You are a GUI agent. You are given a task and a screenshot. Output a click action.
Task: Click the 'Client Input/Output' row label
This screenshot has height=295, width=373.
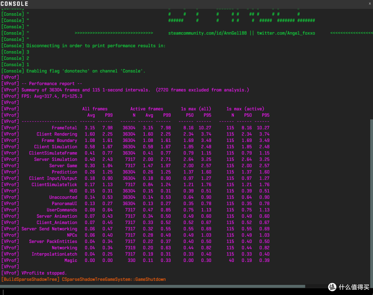tap(53, 178)
